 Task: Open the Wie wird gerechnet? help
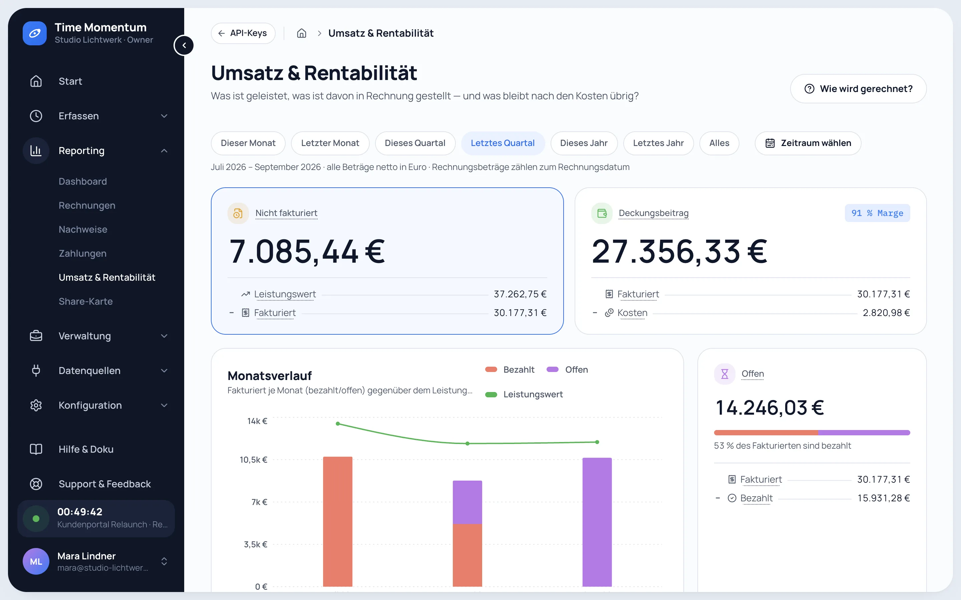coord(858,88)
